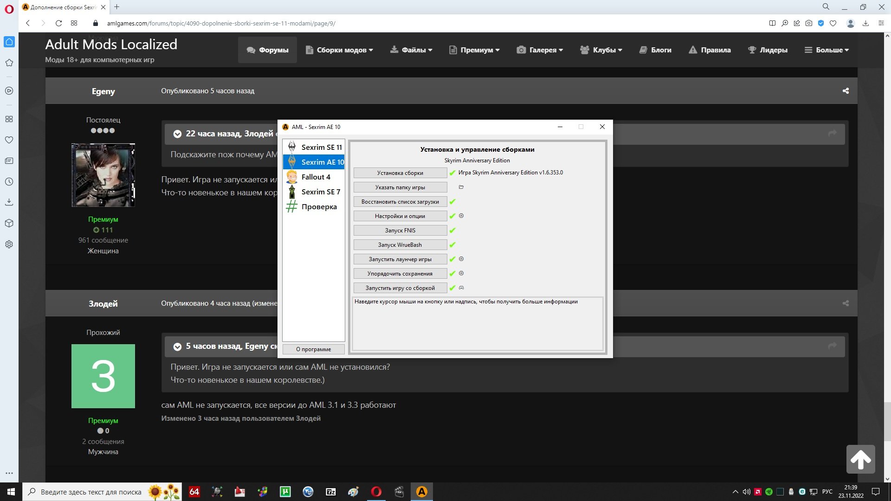
Task: Click Установка сборки button
Action: (x=400, y=173)
